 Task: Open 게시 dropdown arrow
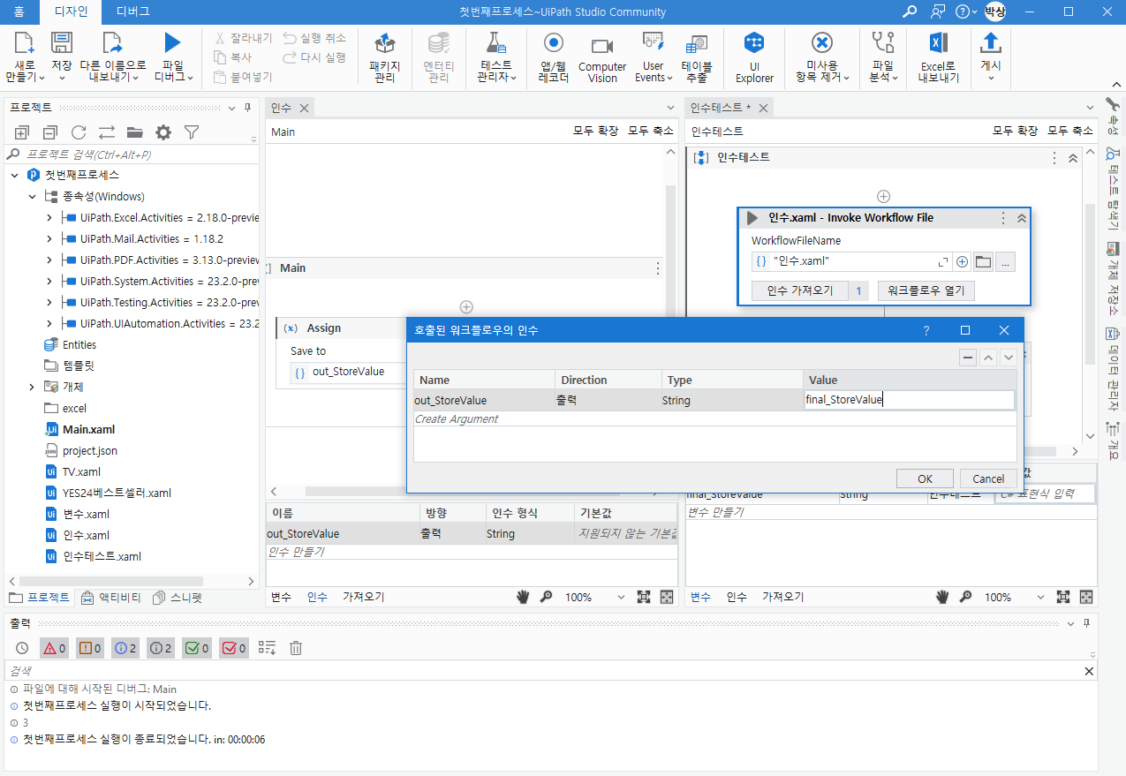pos(991,78)
